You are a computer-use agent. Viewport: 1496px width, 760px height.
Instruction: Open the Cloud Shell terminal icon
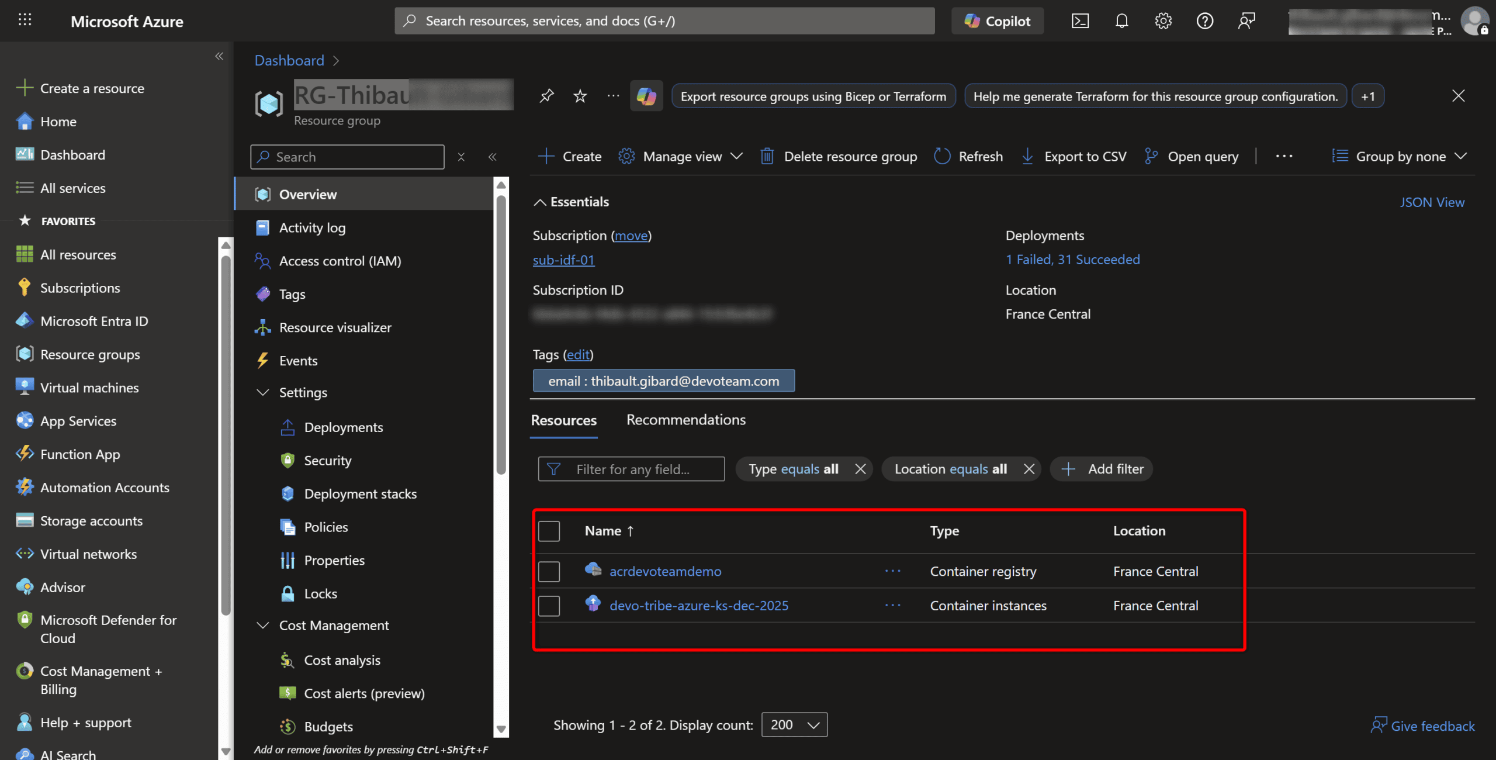click(x=1080, y=21)
